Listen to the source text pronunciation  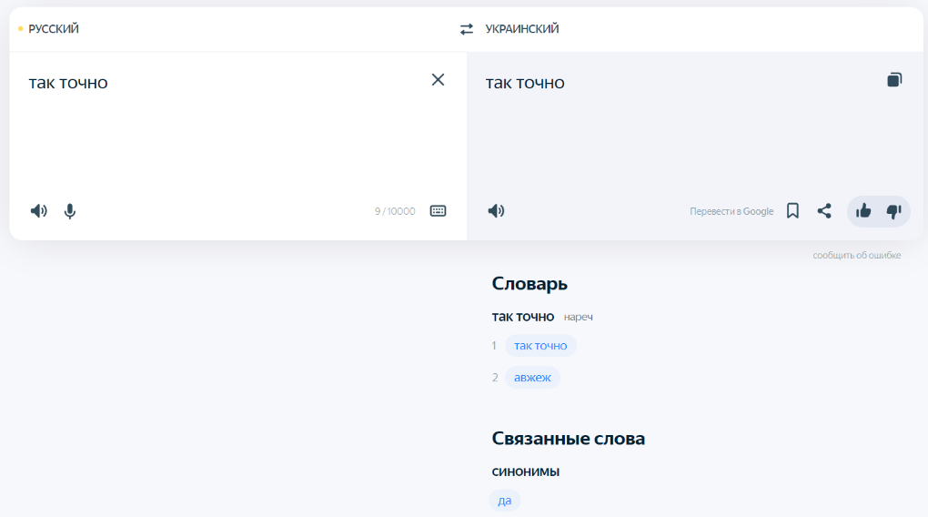38,211
